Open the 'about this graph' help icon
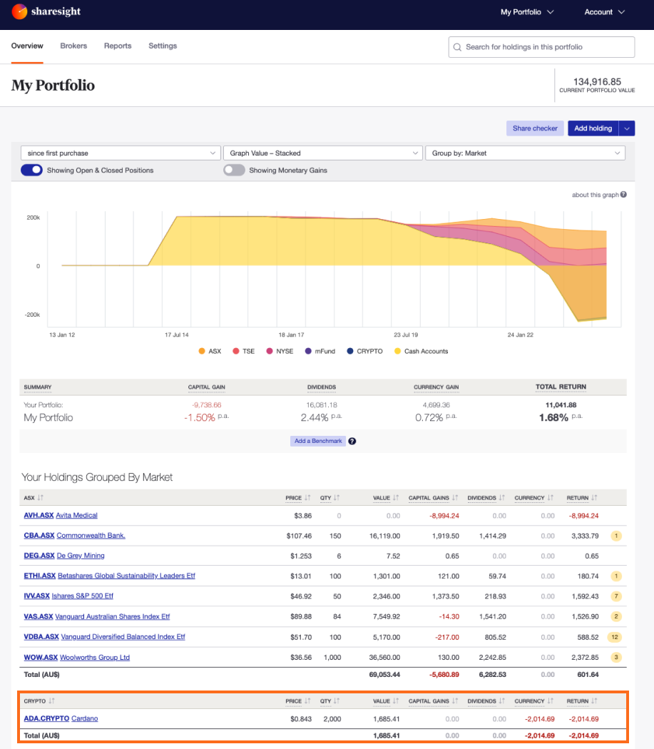The width and height of the screenshot is (654, 749). 623,195
